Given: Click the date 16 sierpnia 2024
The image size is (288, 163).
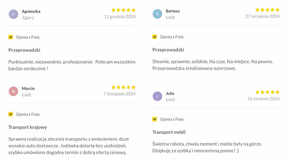Looking at the screenshot, I should pos(264,99).
